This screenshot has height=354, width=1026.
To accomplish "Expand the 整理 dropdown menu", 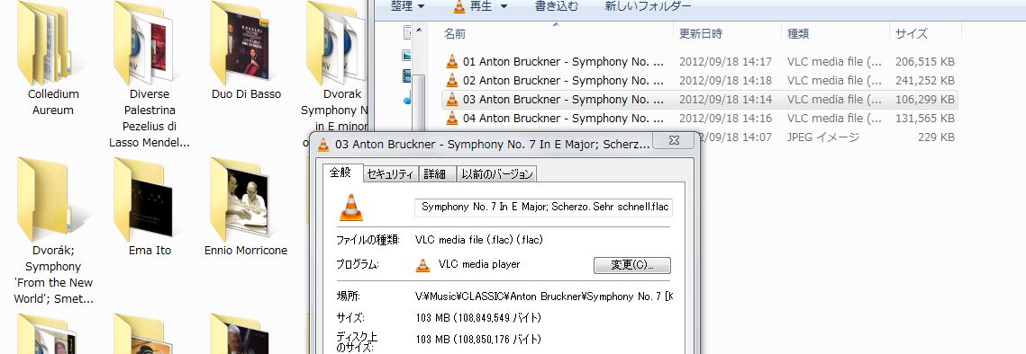I will coord(407,6).
